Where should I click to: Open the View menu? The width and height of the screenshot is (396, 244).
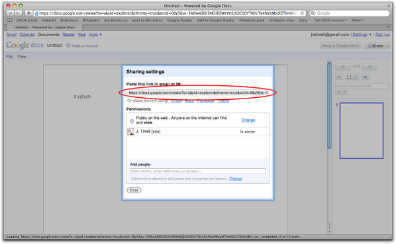pyautogui.click(x=21, y=56)
